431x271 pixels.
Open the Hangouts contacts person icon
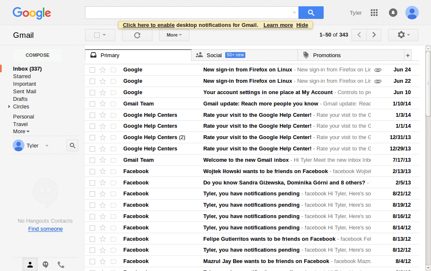(x=30, y=265)
